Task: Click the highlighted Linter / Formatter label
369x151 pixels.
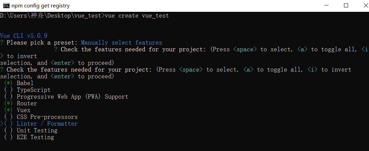Action: coord(47,124)
